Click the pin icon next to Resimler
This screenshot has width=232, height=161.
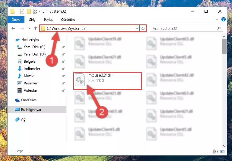(x=63, y=83)
